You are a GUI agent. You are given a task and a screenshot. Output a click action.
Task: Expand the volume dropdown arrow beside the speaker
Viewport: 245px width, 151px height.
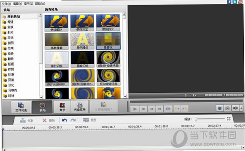[241, 108]
